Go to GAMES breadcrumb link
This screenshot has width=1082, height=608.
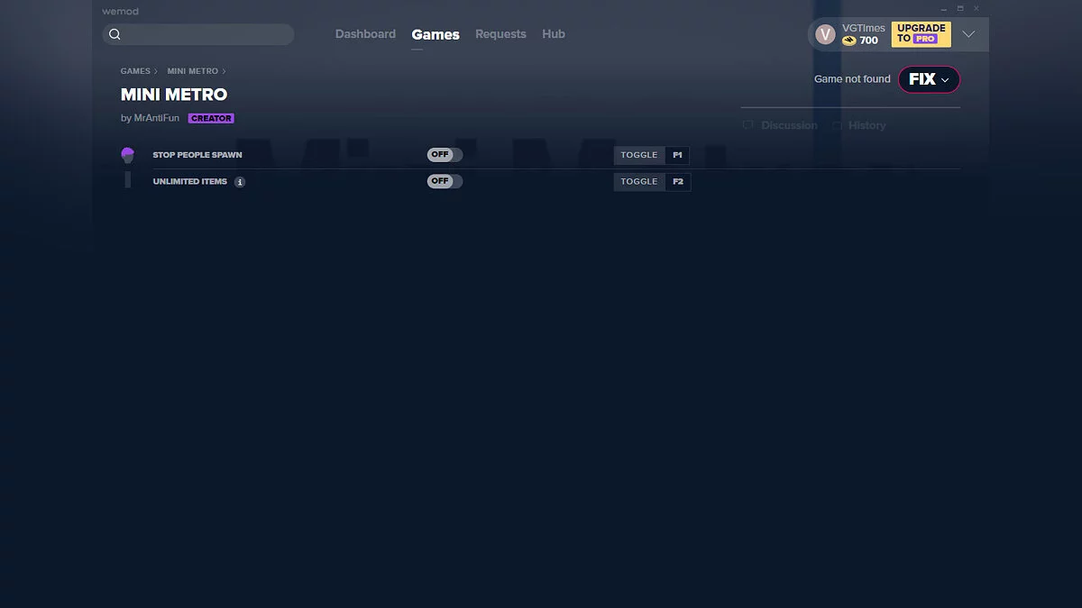click(x=135, y=71)
